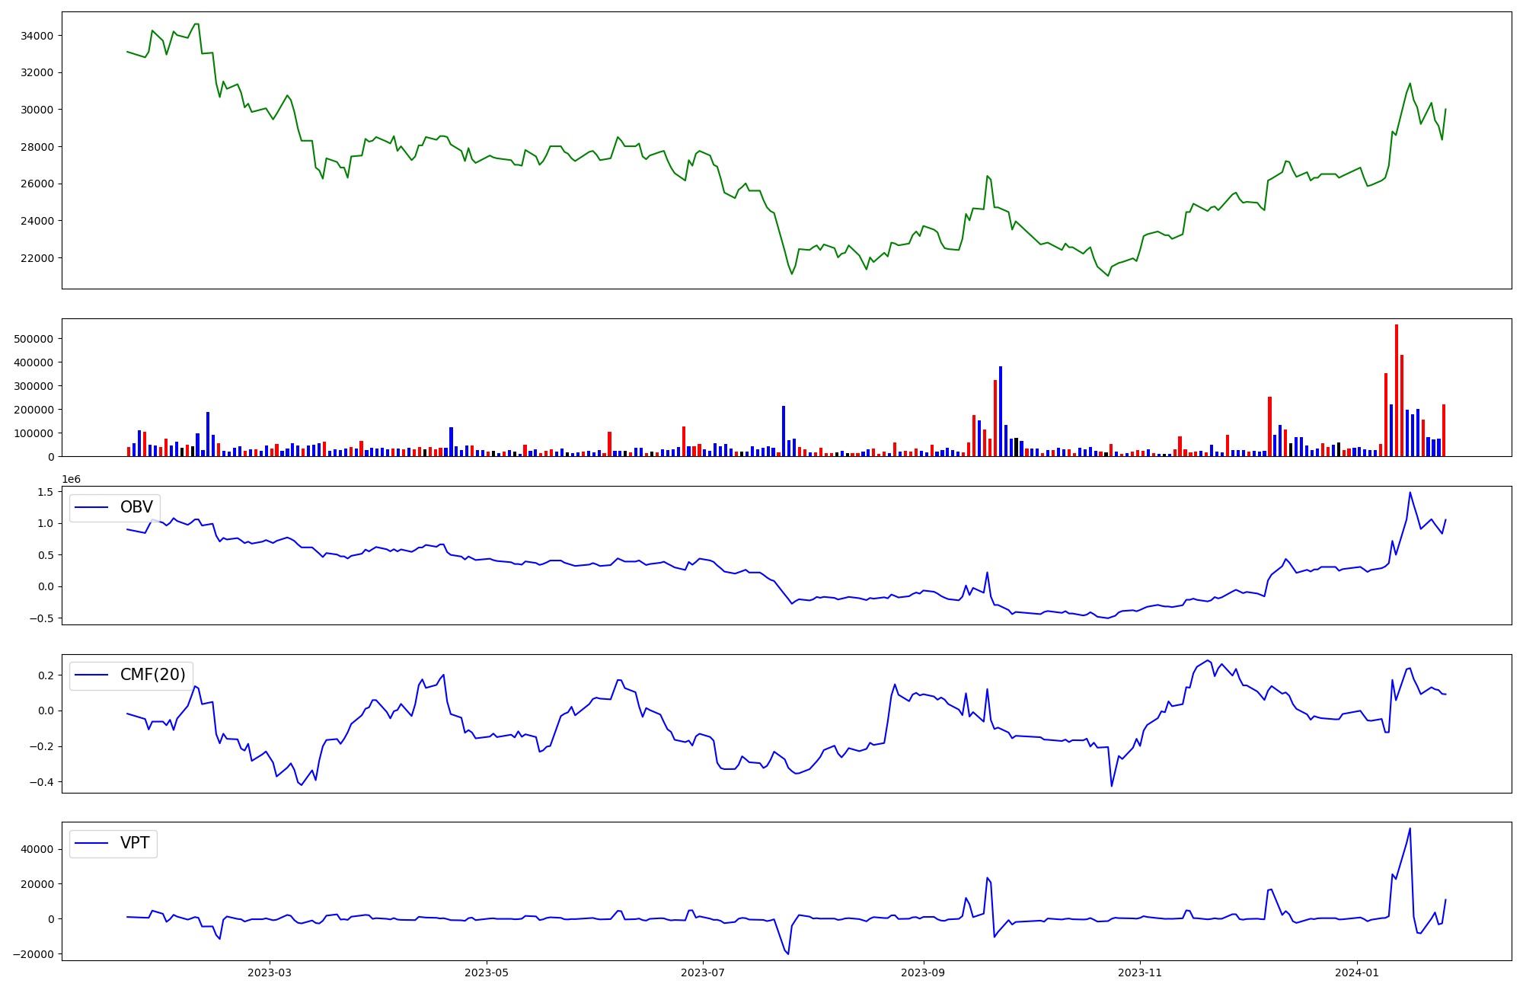Click the OBV legend label

136,507
